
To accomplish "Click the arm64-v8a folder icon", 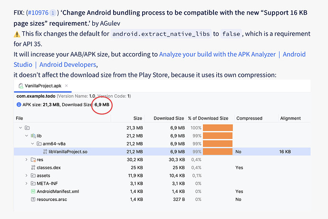I will pos(39,144).
